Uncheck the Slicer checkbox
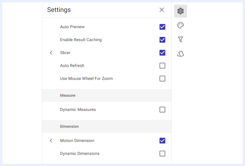Screen dimensions: 245x166 pyautogui.click(x=162, y=53)
